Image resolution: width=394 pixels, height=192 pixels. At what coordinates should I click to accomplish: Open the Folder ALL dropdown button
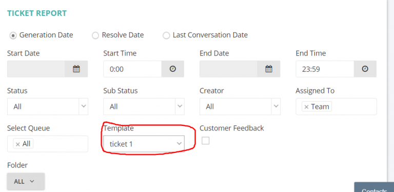(x=26, y=181)
